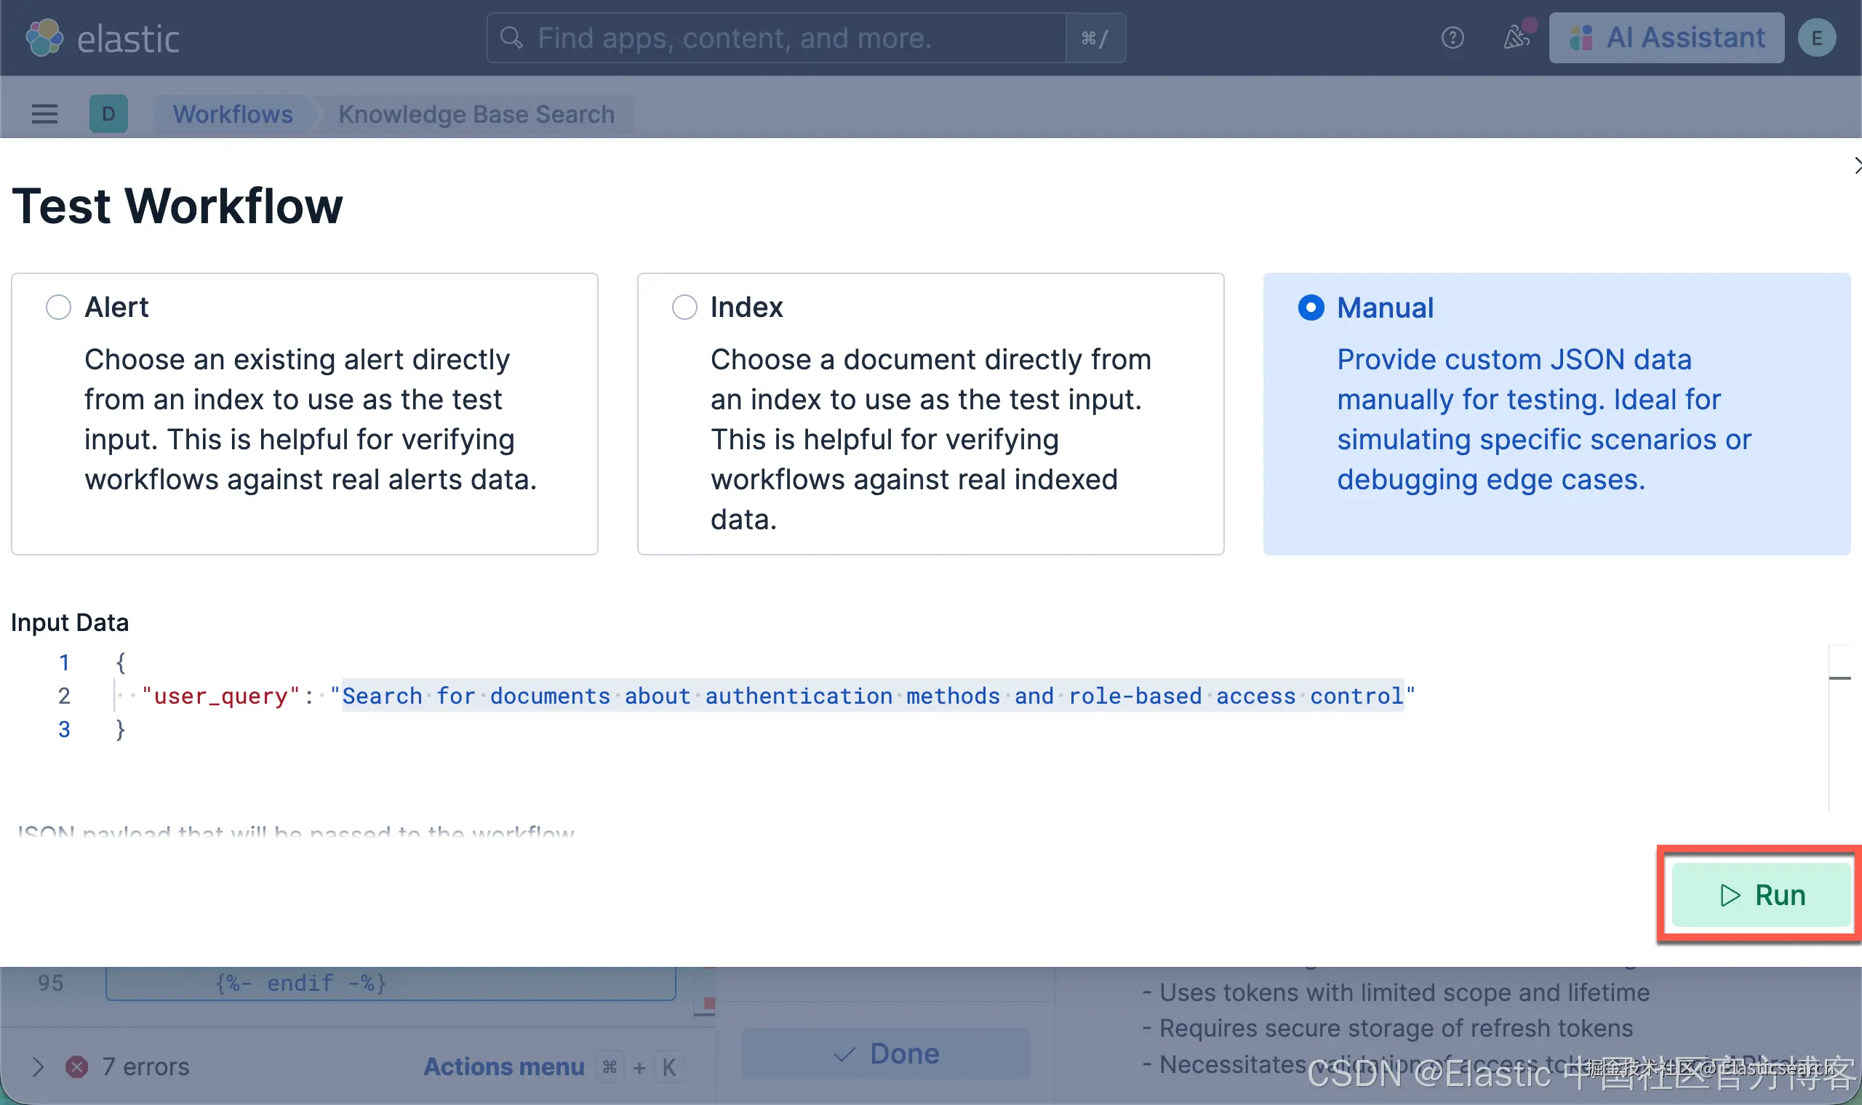
Task: Expand the 7 errors chevron
Action: [x=38, y=1066]
